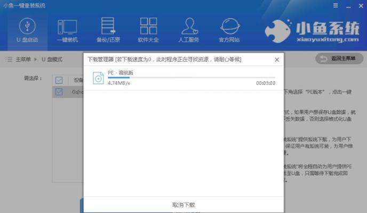Open the 软件大全 grid icon
The image size is (367, 213).
coord(148,26)
